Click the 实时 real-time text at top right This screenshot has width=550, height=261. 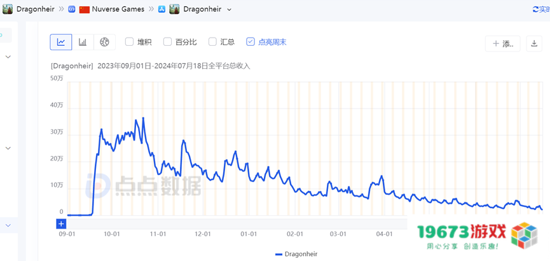(544, 10)
